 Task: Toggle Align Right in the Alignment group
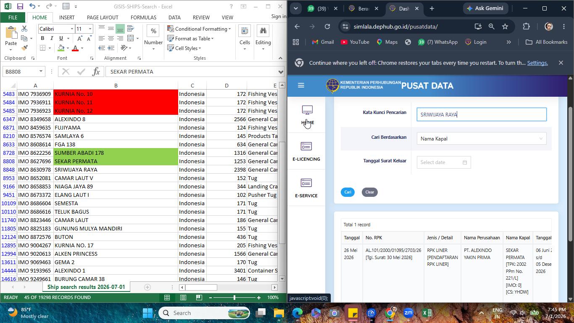(120, 38)
